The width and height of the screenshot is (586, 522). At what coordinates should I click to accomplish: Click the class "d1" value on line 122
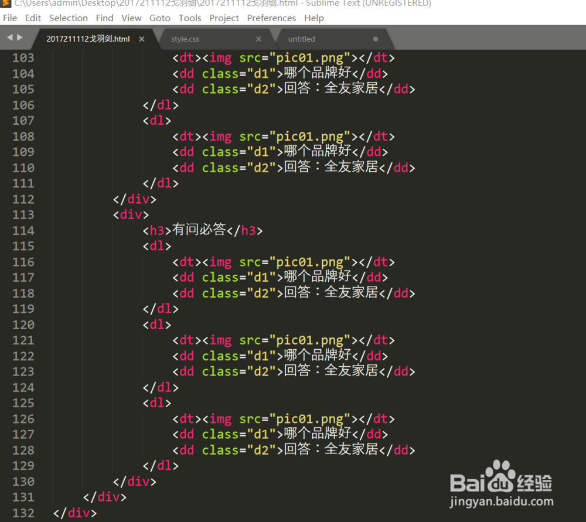(x=261, y=356)
